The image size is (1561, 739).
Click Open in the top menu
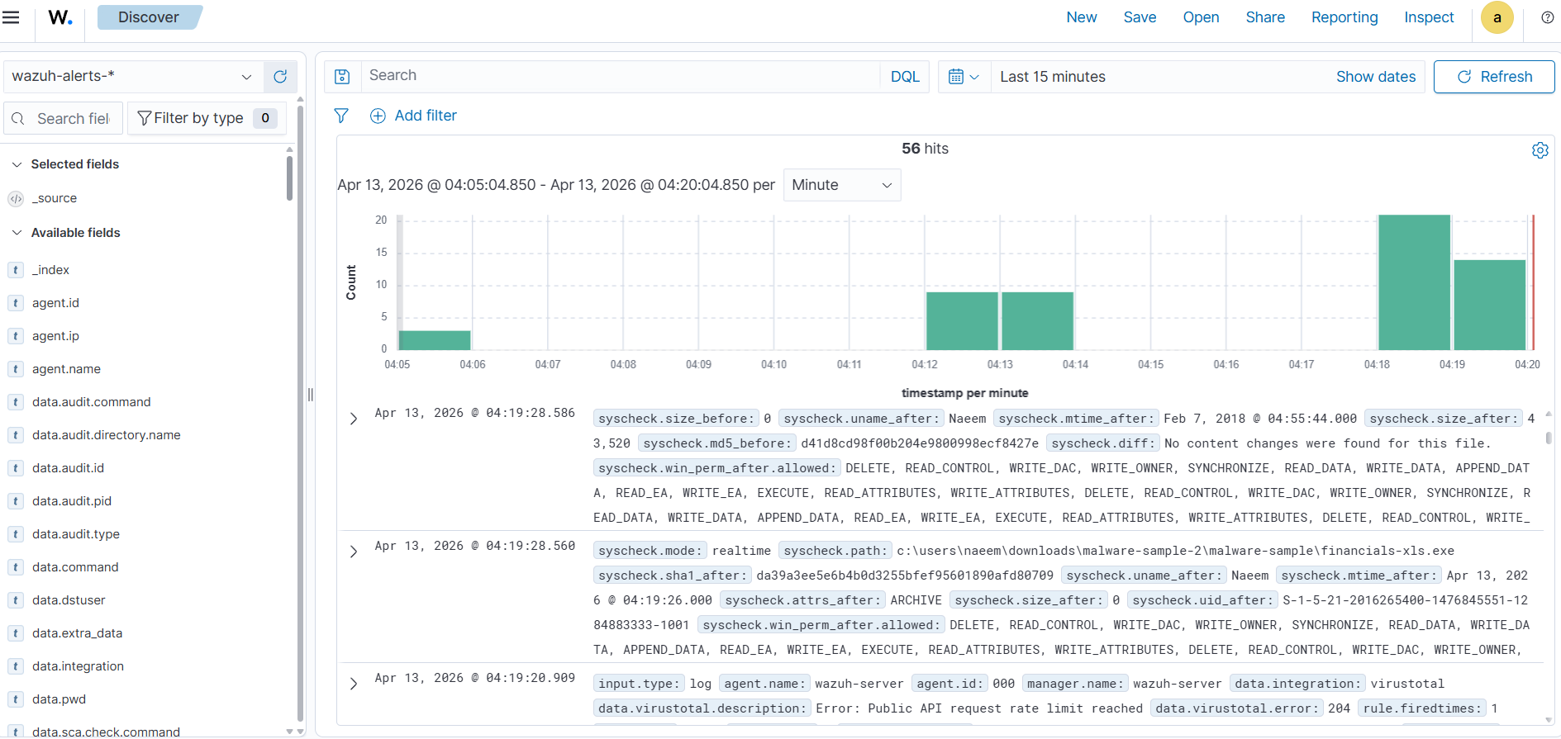(1201, 17)
